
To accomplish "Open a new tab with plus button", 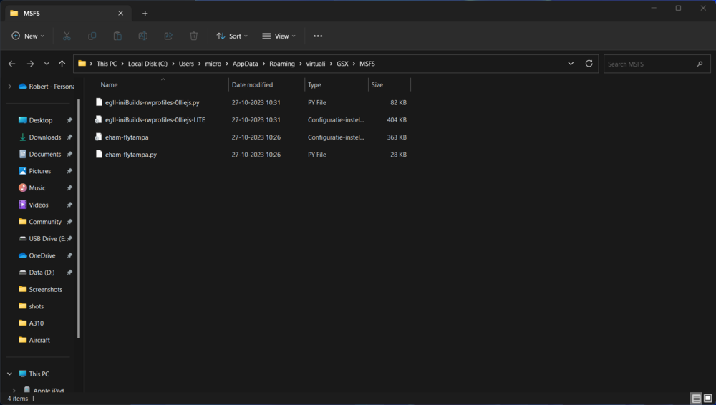I will pyautogui.click(x=145, y=13).
